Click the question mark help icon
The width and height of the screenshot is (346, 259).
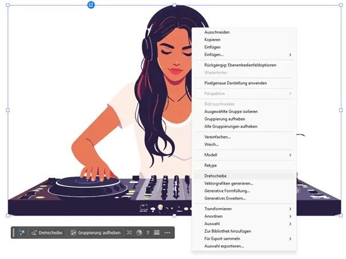click(x=148, y=233)
